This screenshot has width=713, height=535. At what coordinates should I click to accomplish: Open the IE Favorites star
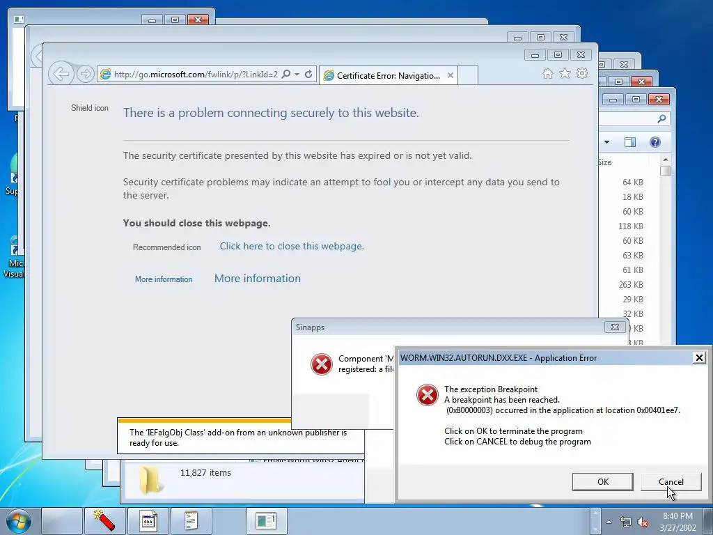pyautogui.click(x=565, y=73)
